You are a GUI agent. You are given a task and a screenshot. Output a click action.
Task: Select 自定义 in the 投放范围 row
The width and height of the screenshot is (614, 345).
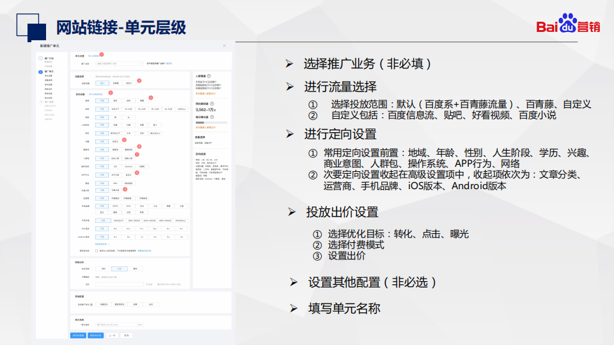coord(129,83)
